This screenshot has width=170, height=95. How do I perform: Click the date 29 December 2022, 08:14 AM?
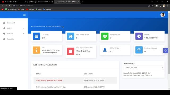coord(94,87)
